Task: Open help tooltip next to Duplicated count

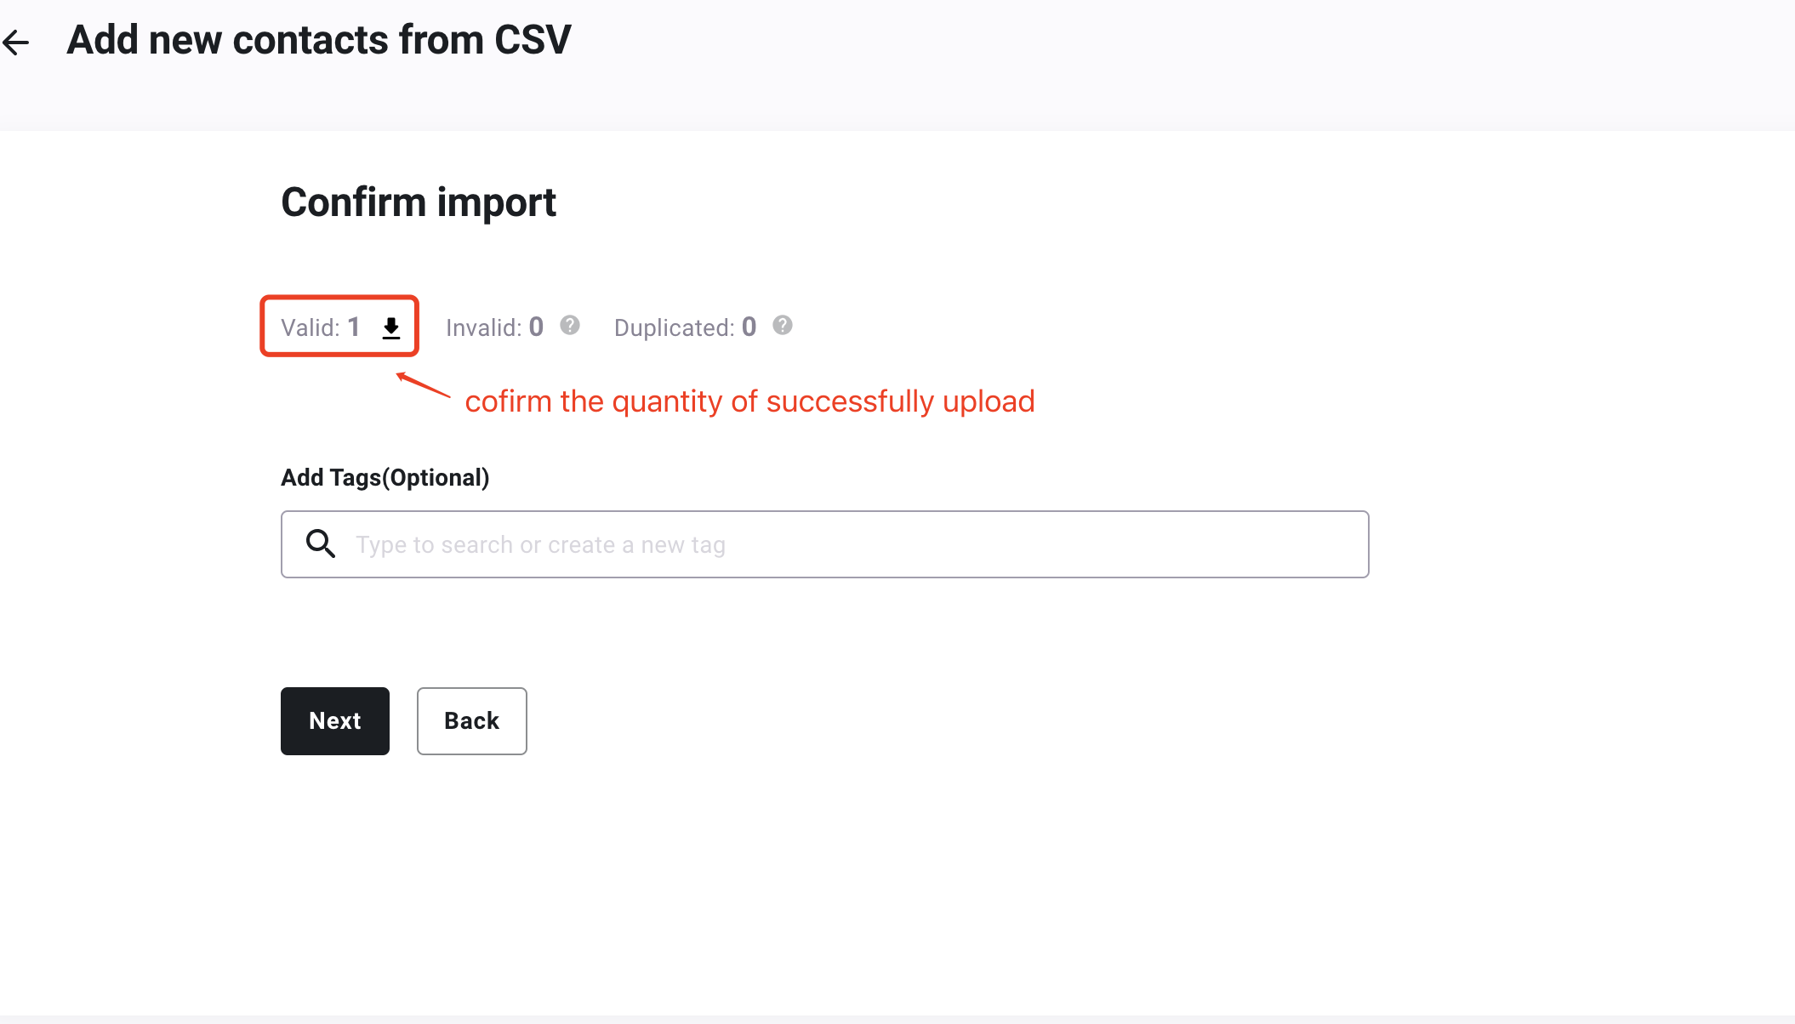Action: point(783,325)
